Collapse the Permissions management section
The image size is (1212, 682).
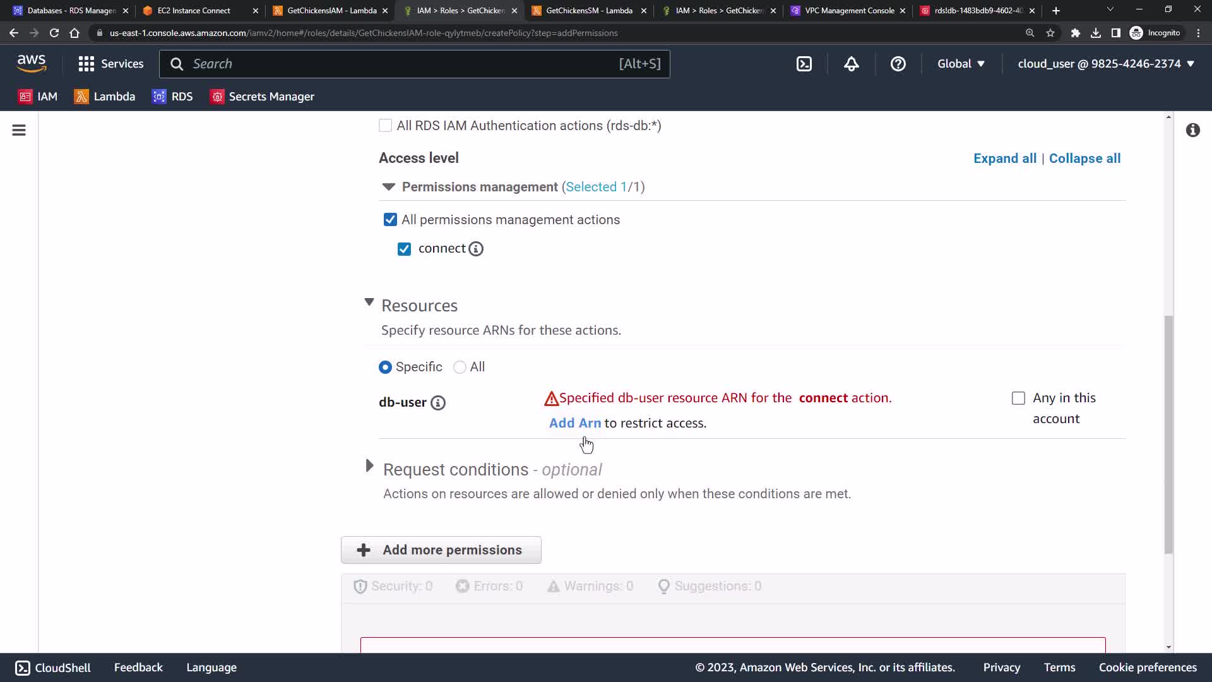(389, 187)
